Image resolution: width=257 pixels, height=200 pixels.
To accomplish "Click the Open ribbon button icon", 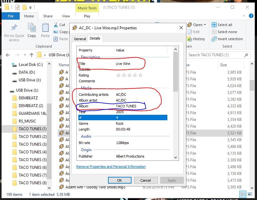I will (190, 25).
